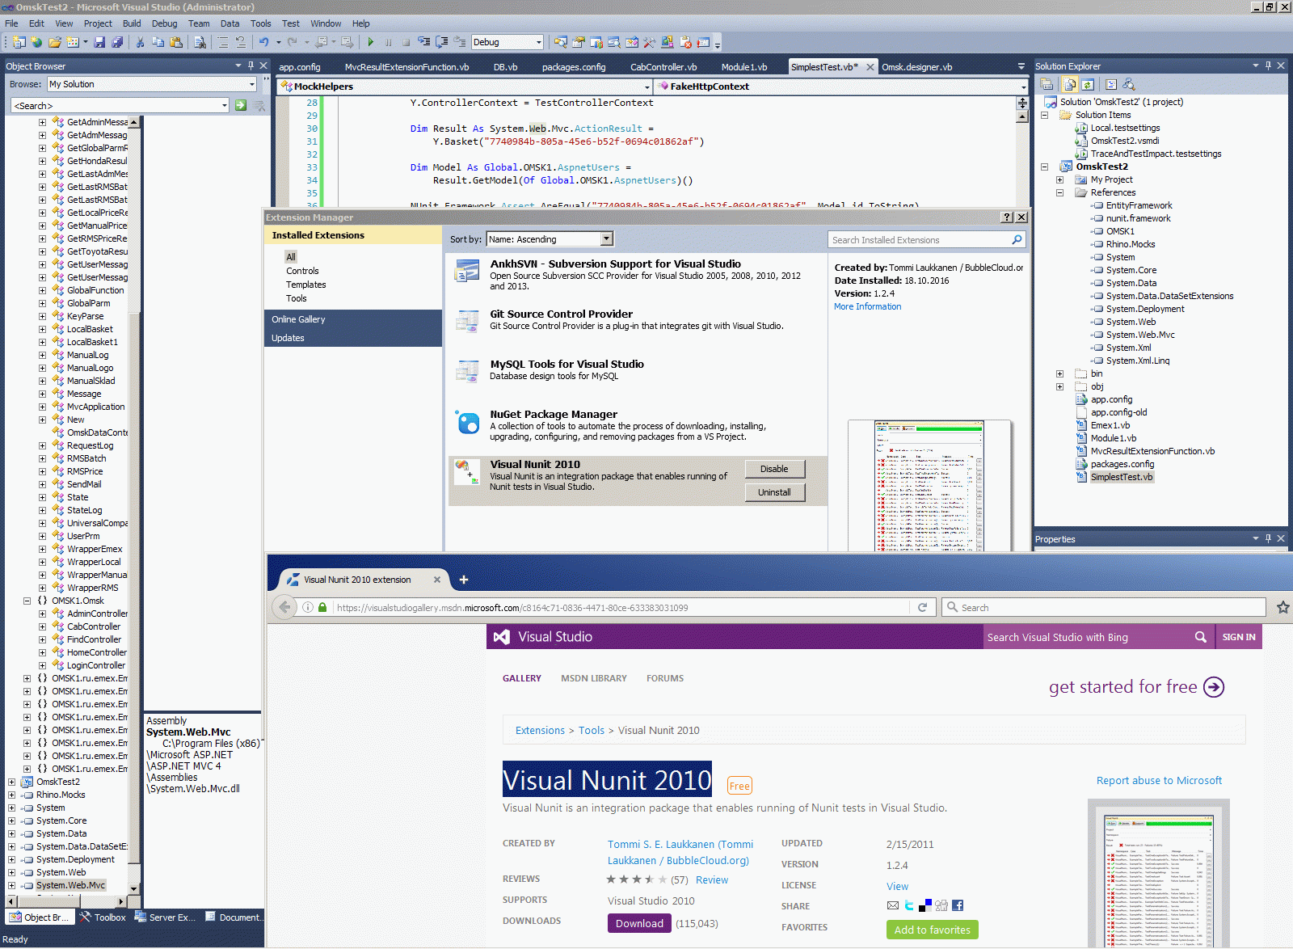The height and width of the screenshot is (949, 1293).
Task: Open the Build menu
Action: click(x=132, y=23)
